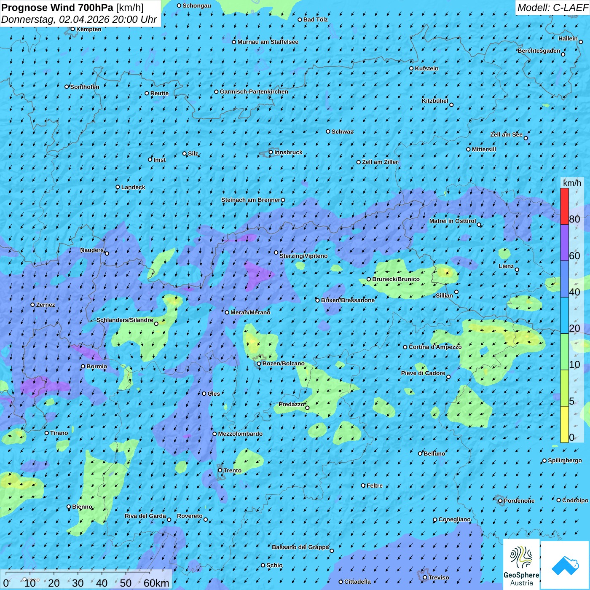Click the Zernez label
590x590 pixels.
pyautogui.click(x=46, y=305)
